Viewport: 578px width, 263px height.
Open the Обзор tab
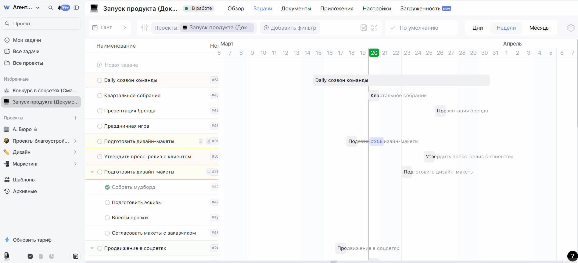tap(236, 9)
